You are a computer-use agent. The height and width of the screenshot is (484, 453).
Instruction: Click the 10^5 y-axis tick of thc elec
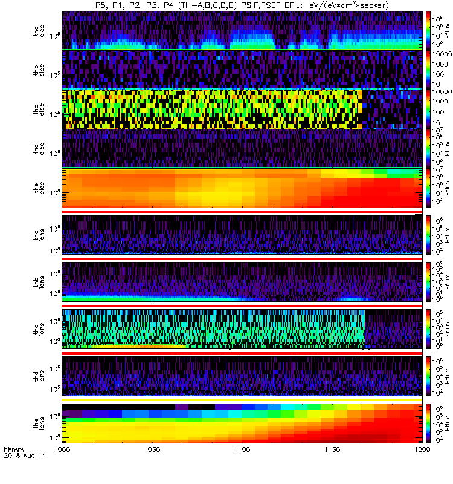pyautogui.click(x=55, y=114)
